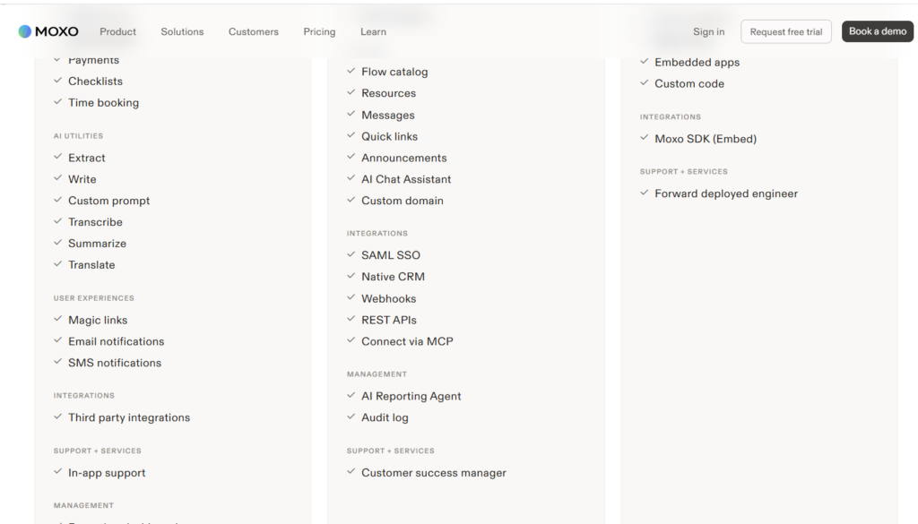Open the Product menu
The width and height of the screenshot is (918, 524).
117,31
